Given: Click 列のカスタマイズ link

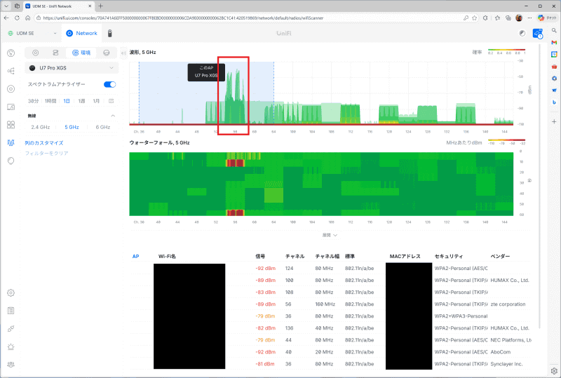Looking at the screenshot, I should click(44, 143).
